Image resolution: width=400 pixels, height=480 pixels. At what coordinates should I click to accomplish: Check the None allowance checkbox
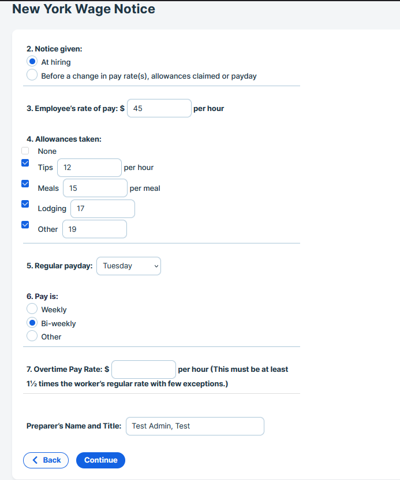25,150
